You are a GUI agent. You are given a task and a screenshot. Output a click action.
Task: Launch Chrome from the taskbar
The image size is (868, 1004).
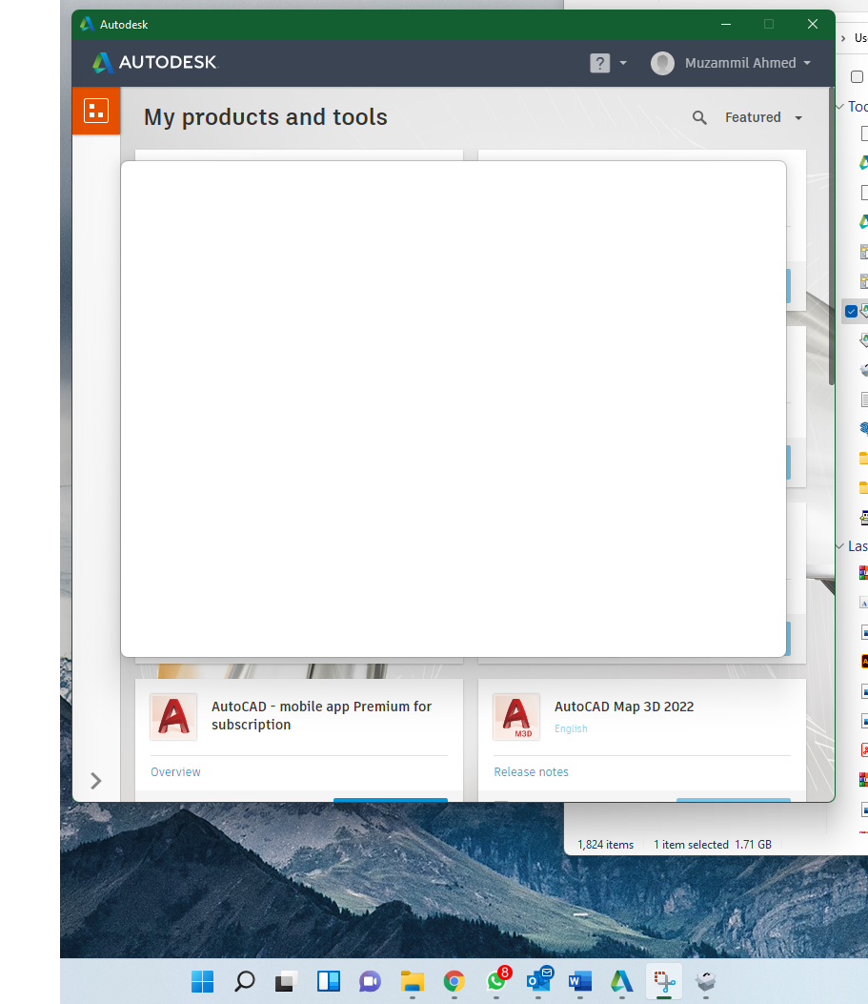(x=453, y=981)
